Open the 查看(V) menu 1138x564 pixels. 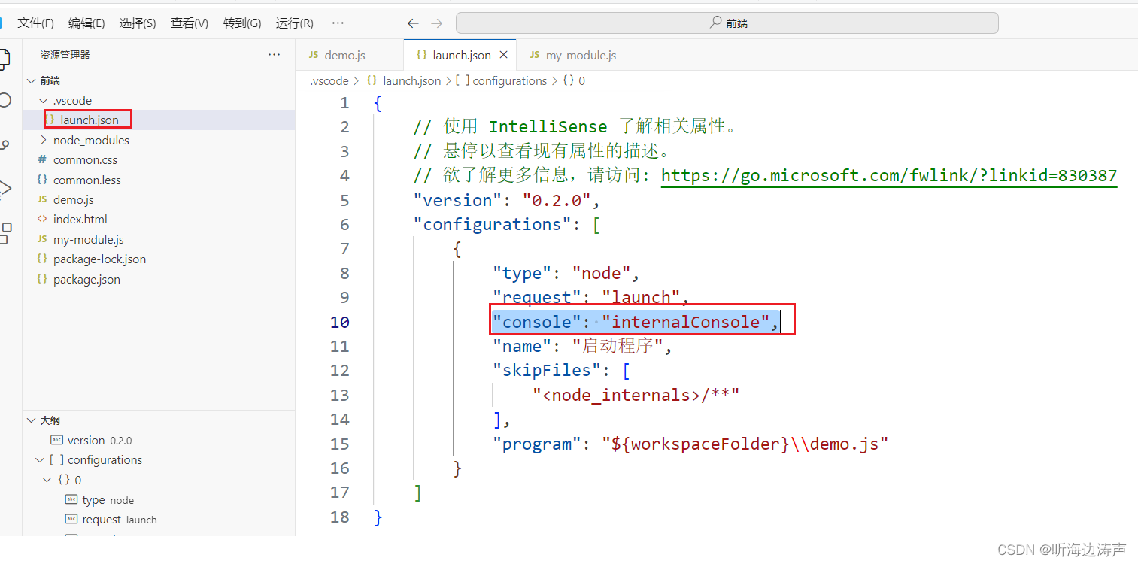(x=190, y=23)
